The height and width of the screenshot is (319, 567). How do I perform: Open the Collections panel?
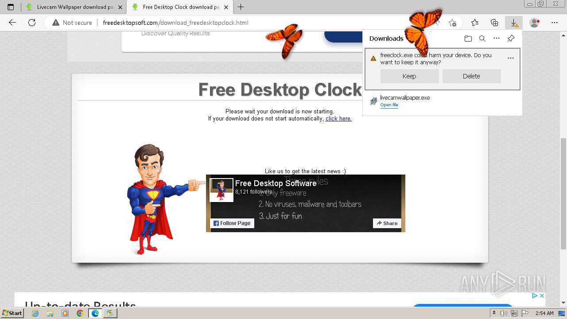point(494,23)
